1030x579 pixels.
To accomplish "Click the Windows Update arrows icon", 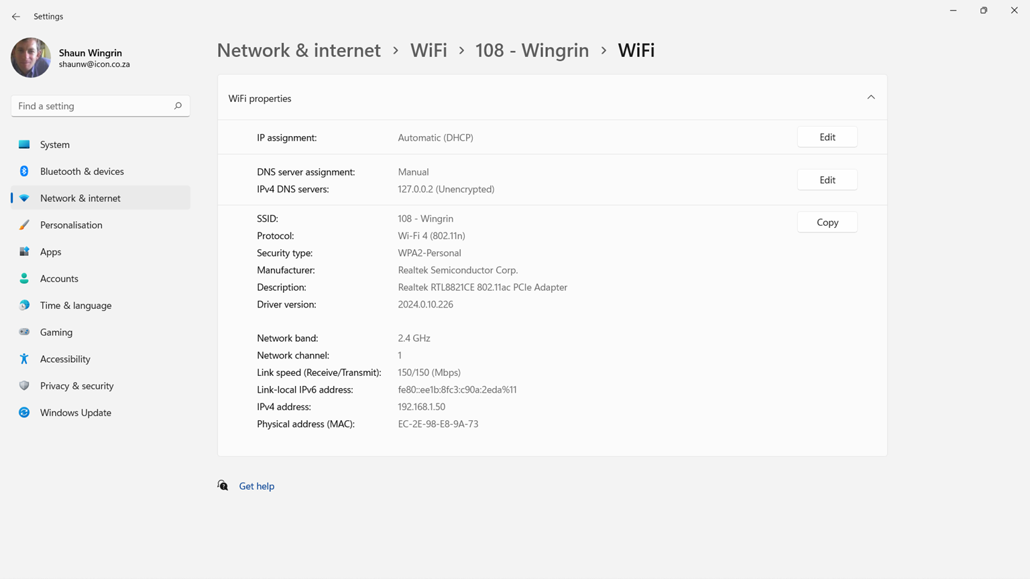I will pos(24,413).
